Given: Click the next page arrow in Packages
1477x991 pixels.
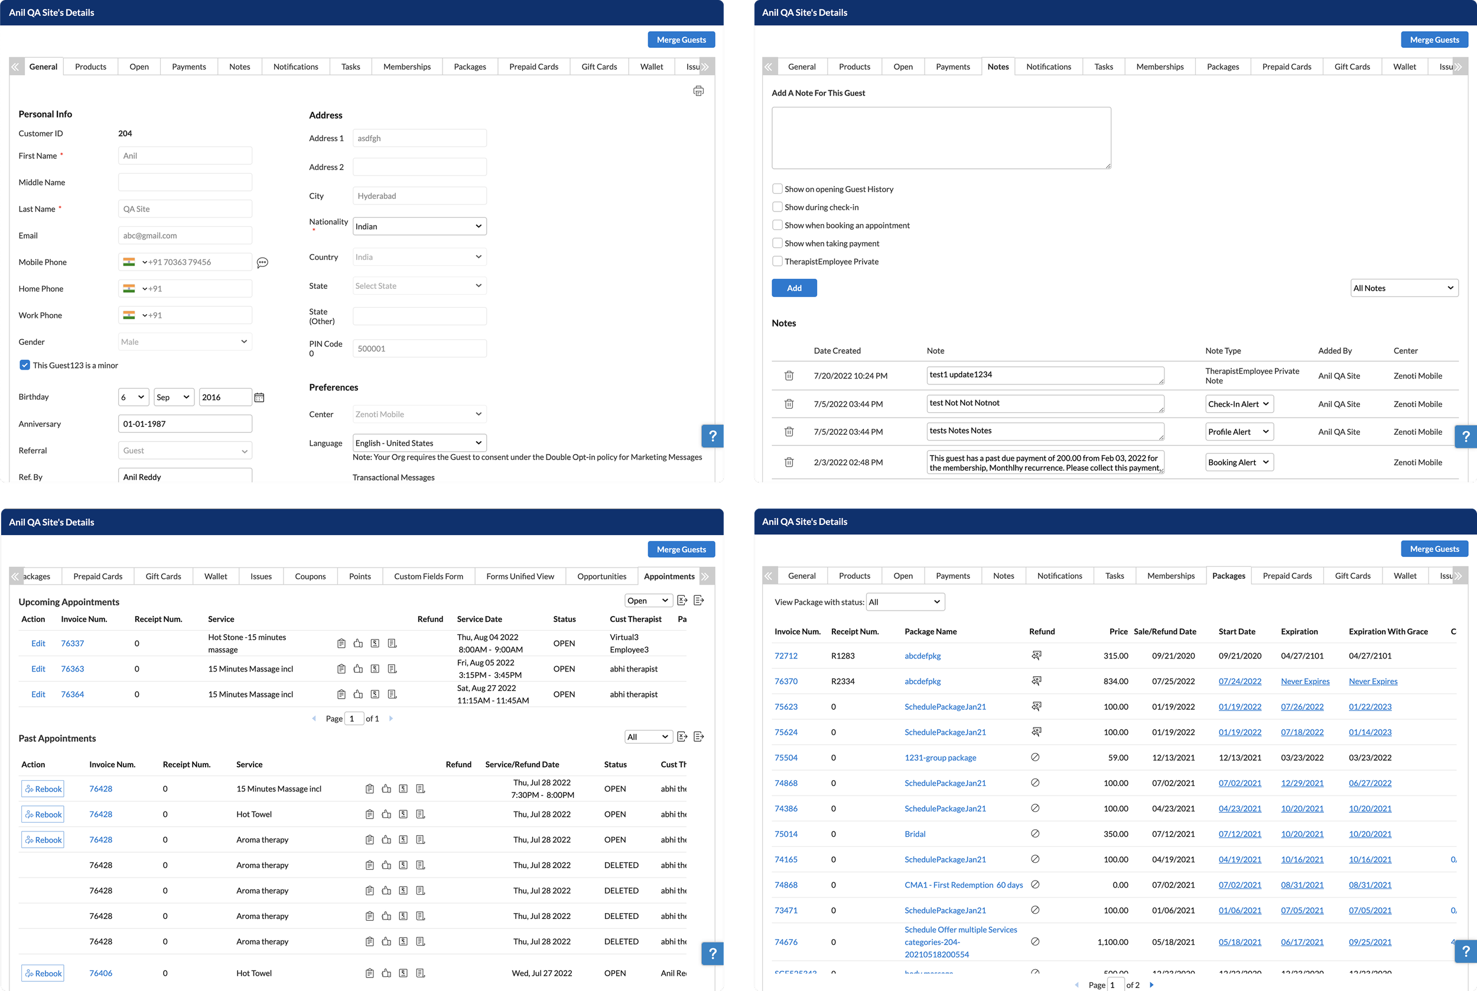Looking at the screenshot, I should pyautogui.click(x=1151, y=985).
